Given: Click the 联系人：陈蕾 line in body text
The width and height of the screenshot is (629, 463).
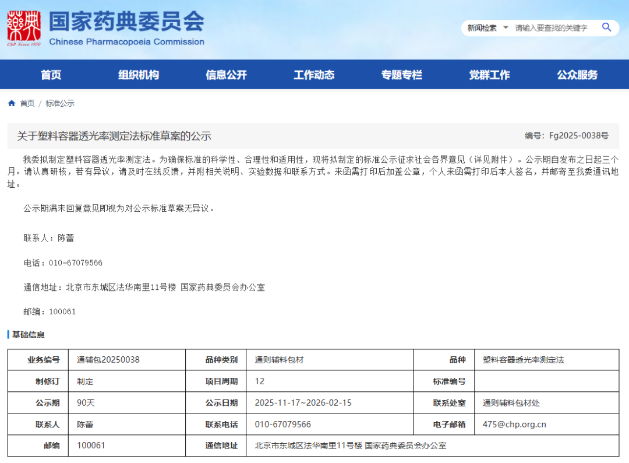Looking at the screenshot, I should click(48, 238).
